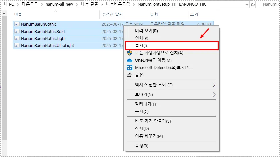Open 보내기(N) menu entry
Screen dimensions: 280x157
click(171, 94)
